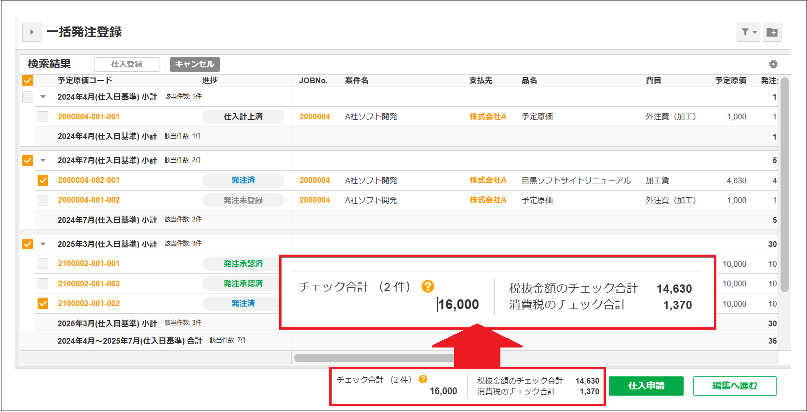The height and width of the screenshot is (412, 807).
Task: Sort by 予定原価コード column header
Action: 85,80
